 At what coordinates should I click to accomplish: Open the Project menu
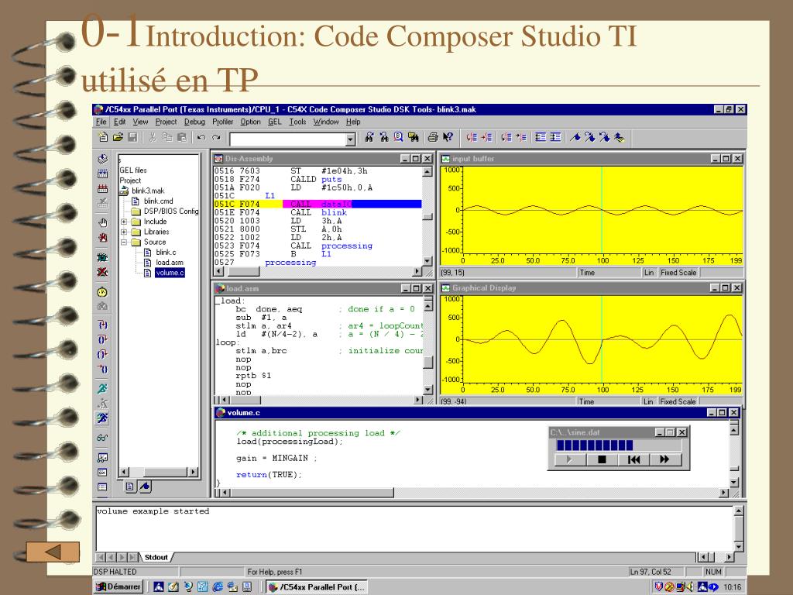point(166,122)
